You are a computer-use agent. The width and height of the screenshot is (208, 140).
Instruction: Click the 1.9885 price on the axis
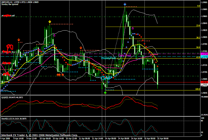pyautogui.click(x=205, y=9)
